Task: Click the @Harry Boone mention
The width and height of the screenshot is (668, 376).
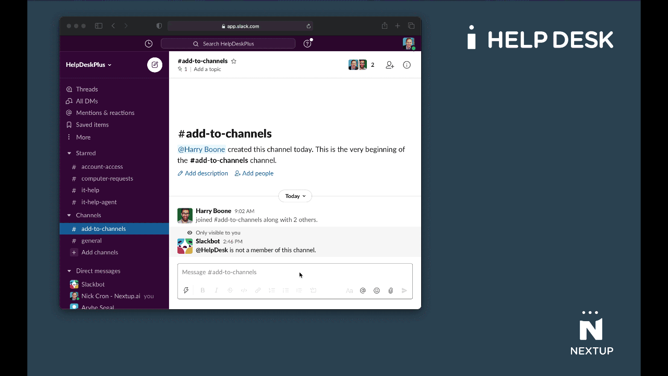Action: pyautogui.click(x=201, y=149)
